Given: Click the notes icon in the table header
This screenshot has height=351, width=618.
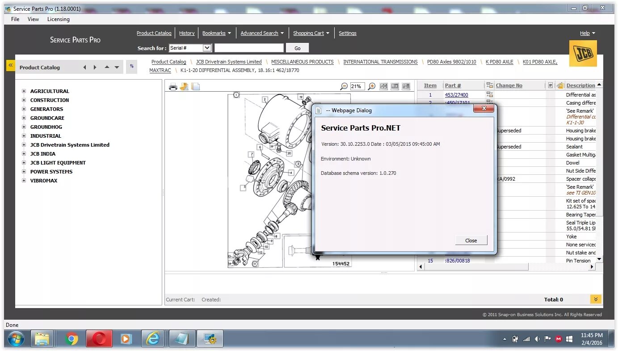Looking at the screenshot, I should click(551, 85).
